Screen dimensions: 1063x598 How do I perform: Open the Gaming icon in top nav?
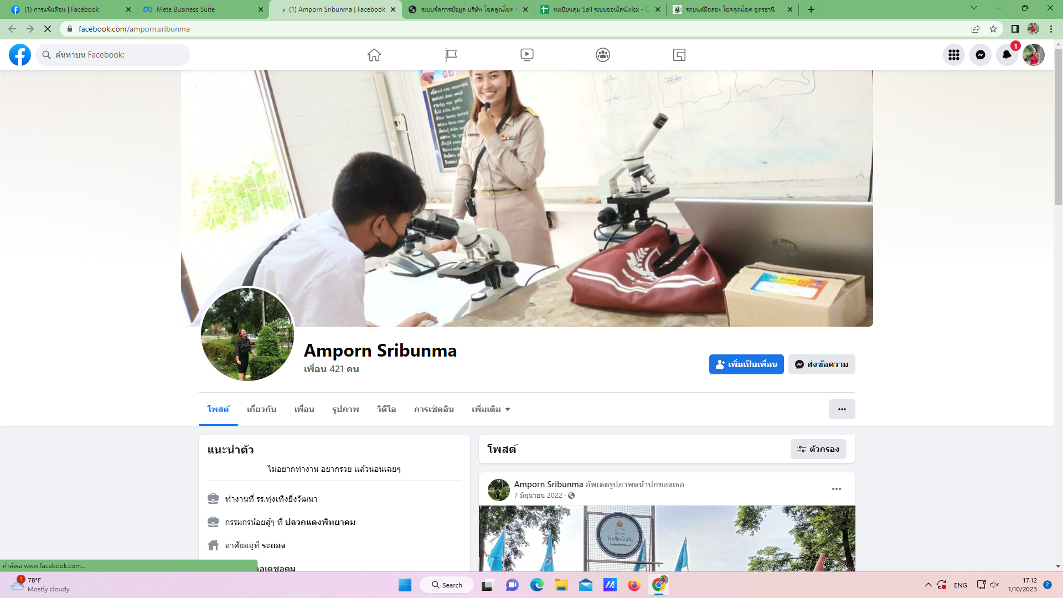[x=679, y=55]
